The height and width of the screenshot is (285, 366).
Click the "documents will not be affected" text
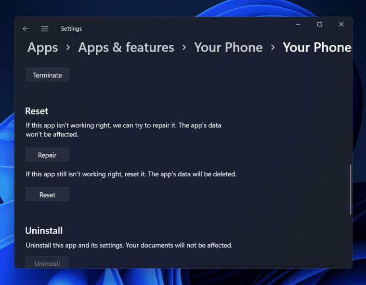coord(186,246)
